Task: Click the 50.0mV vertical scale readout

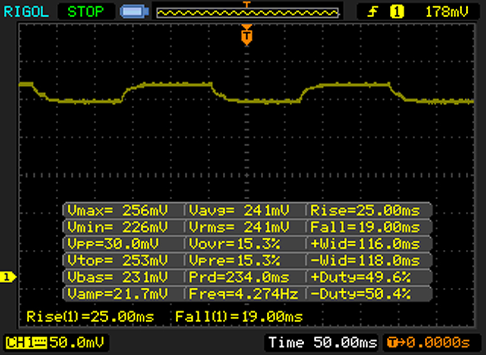Action: tap(77, 342)
